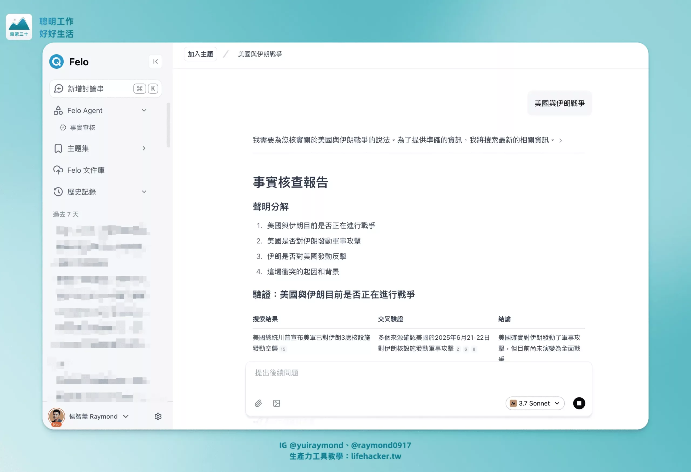Open the 3.7 Sonnet model dropdown
Screen dimensions: 691x472
tap(535, 403)
